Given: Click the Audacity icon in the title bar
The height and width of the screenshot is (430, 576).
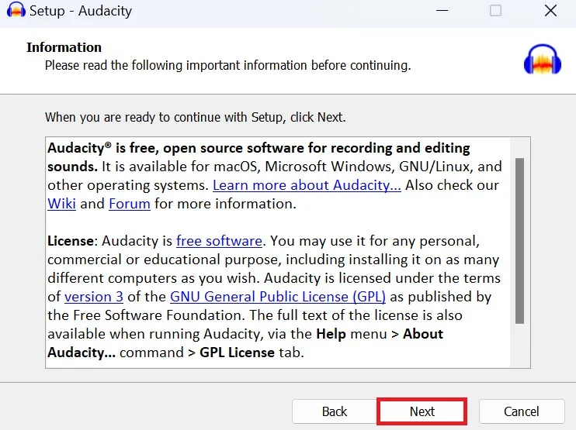Looking at the screenshot, I should coord(15,11).
